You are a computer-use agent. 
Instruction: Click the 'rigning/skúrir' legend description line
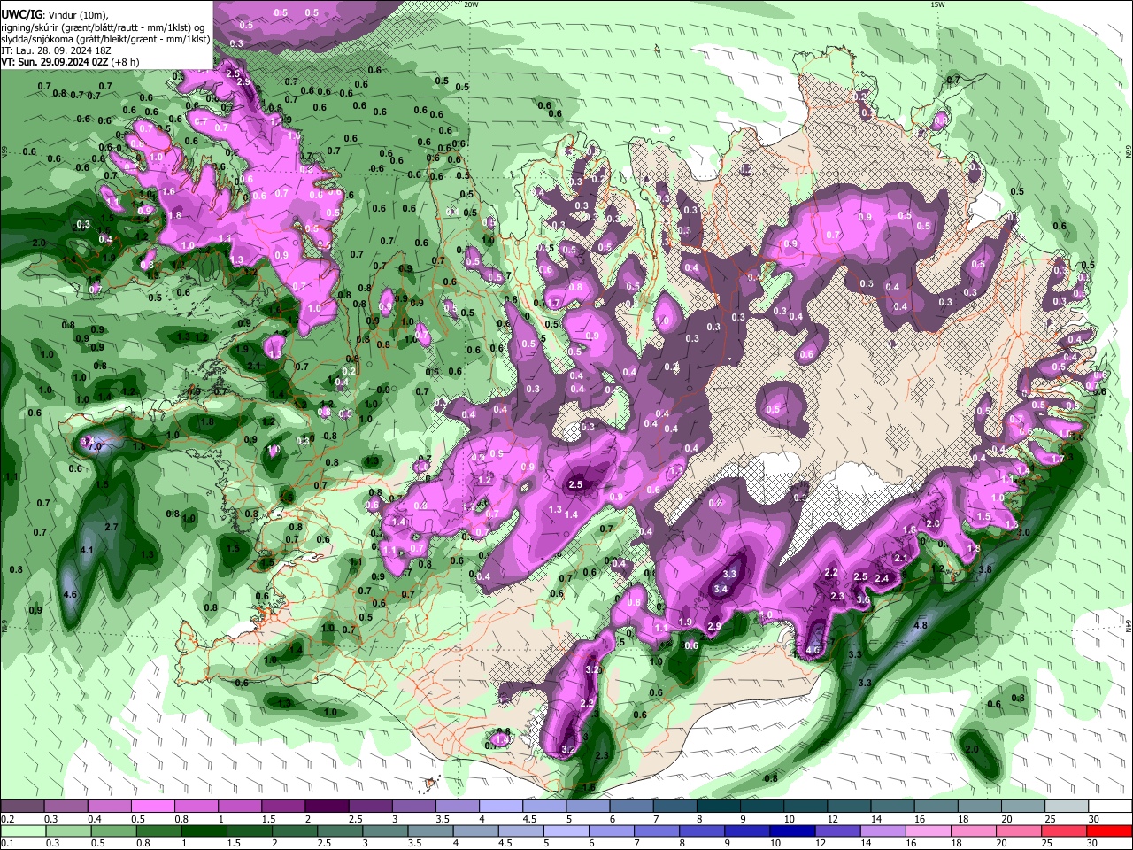pos(103,27)
